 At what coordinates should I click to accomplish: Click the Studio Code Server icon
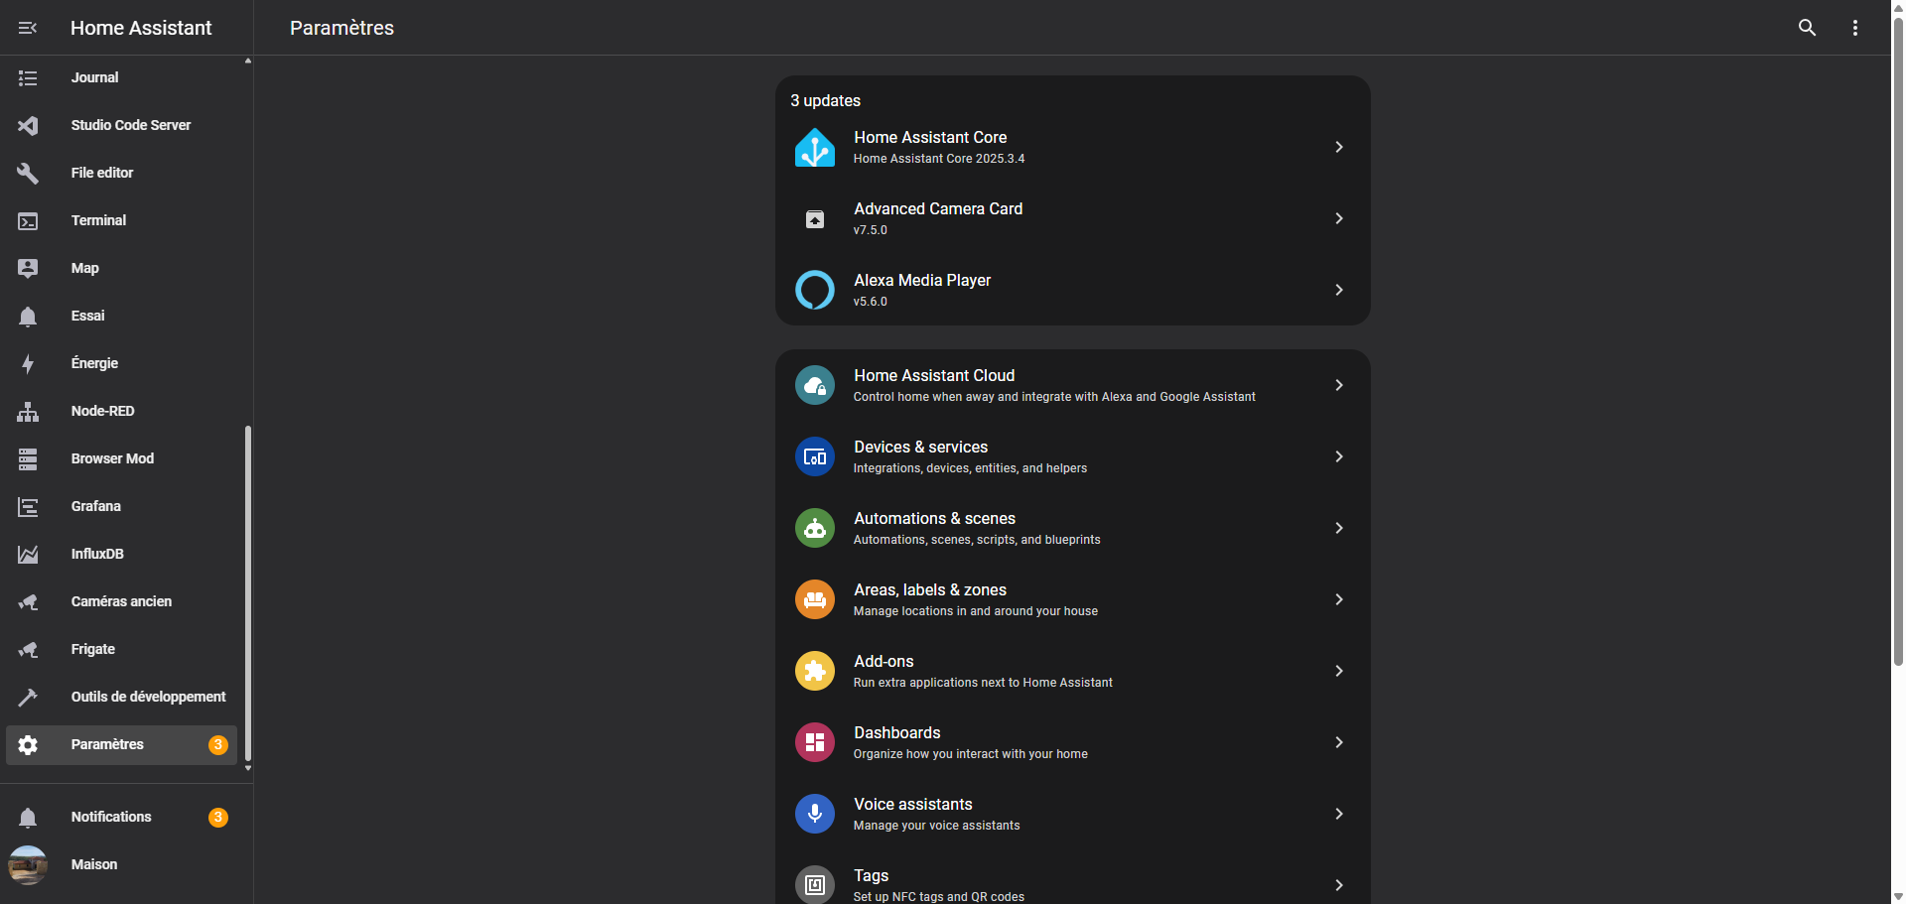click(28, 125)
